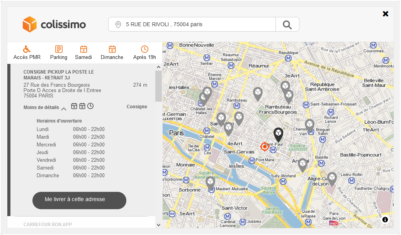Image resolution: width=401 pixels, height=235 pixels.
Task: Click République metro station icon
Action: click(288, 58)
